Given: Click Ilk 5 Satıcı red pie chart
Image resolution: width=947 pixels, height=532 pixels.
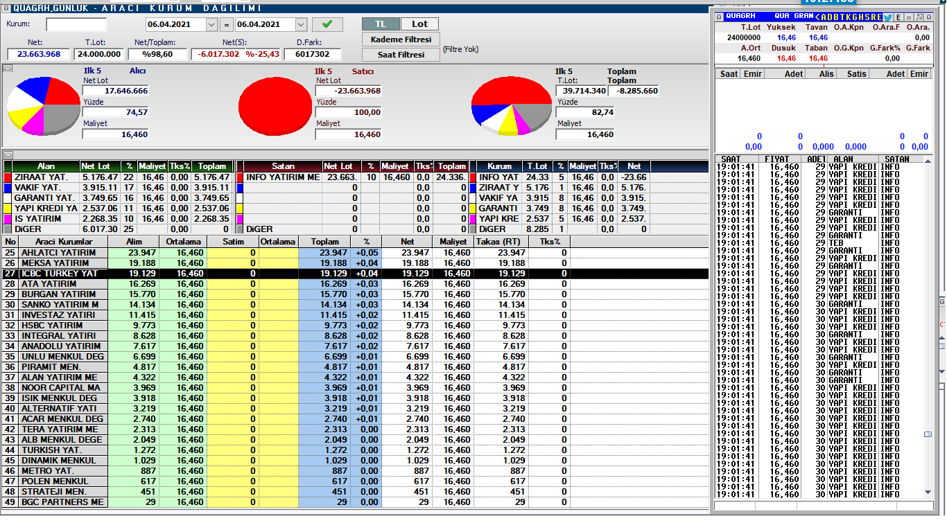Looking at the screenshot, I should (x=276, y=106).
